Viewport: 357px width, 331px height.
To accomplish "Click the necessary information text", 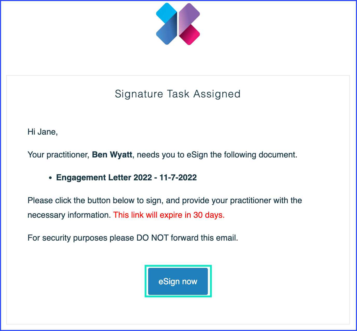I will pyautogui.click(x=69, y=215).
